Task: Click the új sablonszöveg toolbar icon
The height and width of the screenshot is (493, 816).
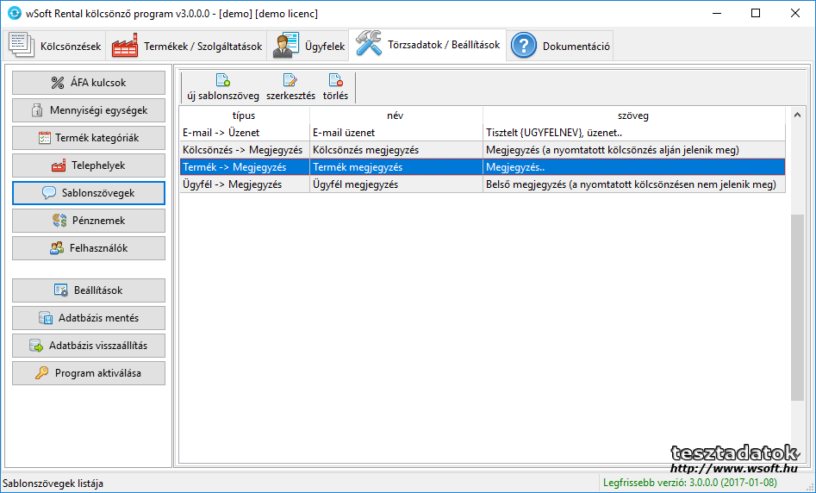Action: [222, 81]
